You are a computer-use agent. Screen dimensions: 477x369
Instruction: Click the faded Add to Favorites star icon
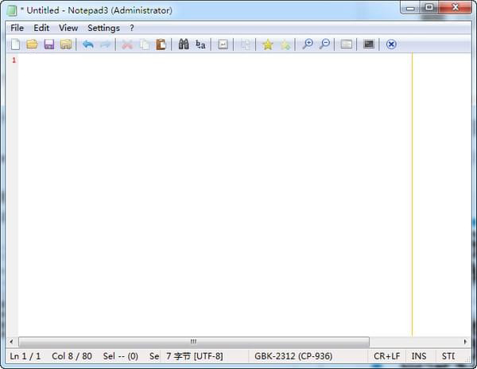(x=285, y=45)
